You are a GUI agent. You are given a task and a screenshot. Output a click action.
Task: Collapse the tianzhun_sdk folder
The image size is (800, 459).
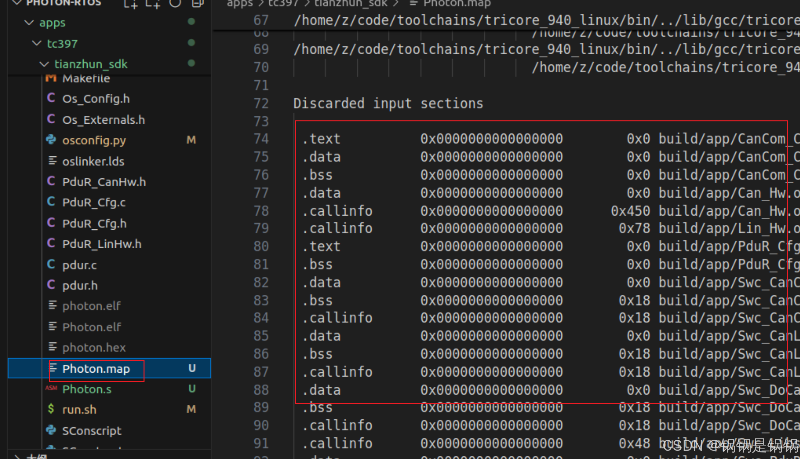point(44,64)
